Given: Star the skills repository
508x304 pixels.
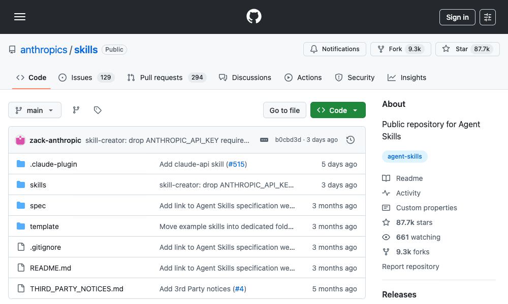Looking at the screenshot, I should 461,49.
